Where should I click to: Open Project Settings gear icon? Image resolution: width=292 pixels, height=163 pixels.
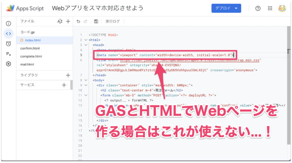pos(8,64)
